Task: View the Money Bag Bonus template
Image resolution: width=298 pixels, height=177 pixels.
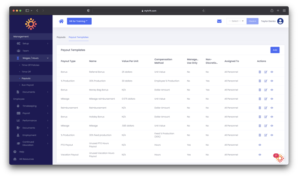Action: 272,90
